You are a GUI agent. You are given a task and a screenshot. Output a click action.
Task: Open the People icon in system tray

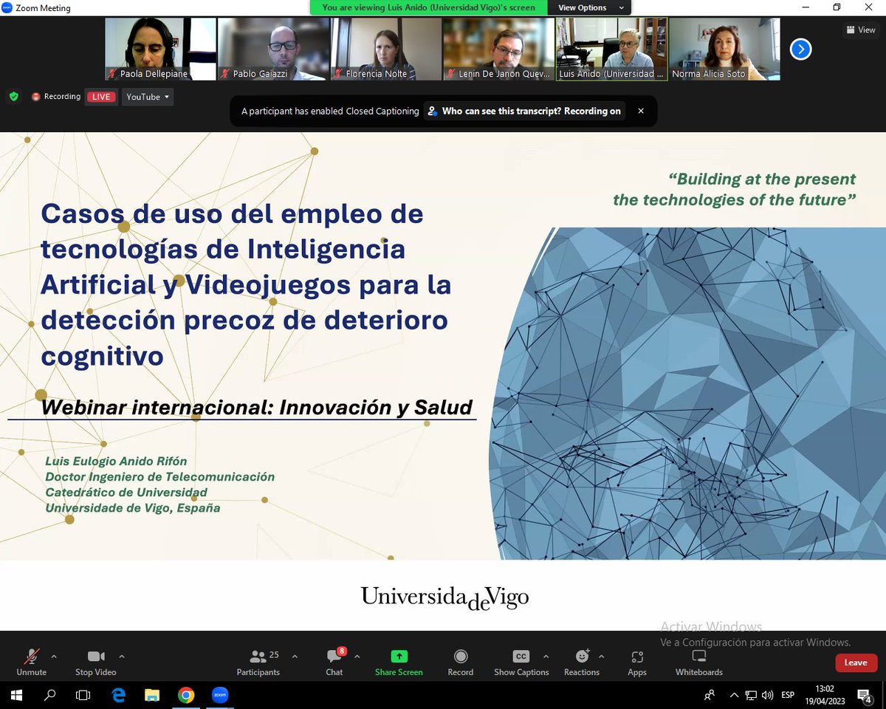pyautogui.click(x=710, y=695)
